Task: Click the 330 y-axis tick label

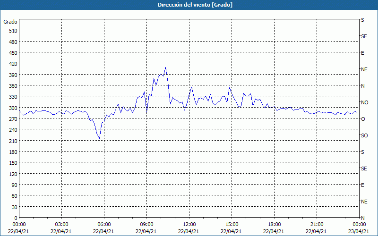Action: point(14,97)
